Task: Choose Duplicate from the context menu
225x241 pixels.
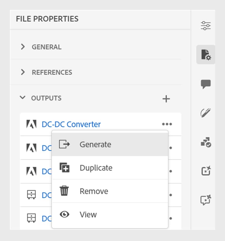Action: (x=110, y=168)
